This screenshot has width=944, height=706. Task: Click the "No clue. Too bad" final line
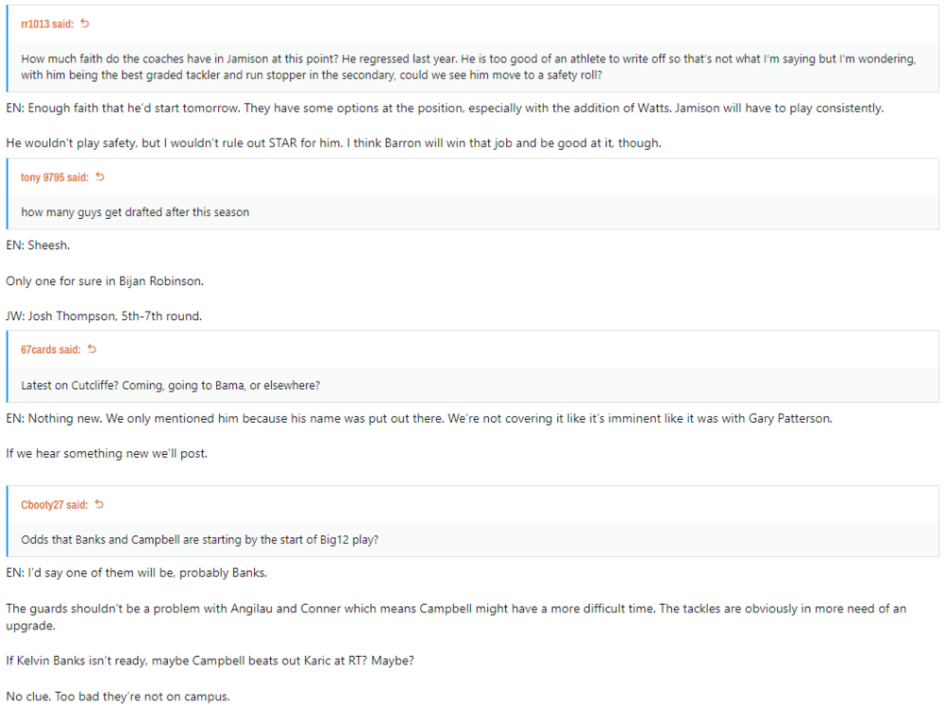tap(117, 698)
